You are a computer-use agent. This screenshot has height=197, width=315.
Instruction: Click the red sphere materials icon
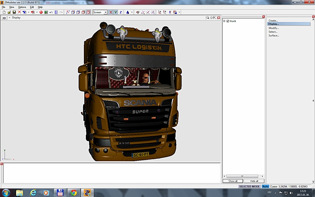click(x=41, y=12)
